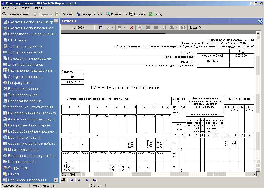Open the calendar period picker icon
This screenshot has width=264, height=188.
(100, 28)
